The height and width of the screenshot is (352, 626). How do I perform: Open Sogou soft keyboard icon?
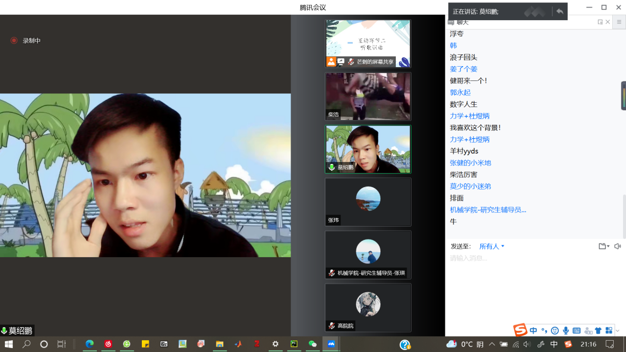coord(577,331)
